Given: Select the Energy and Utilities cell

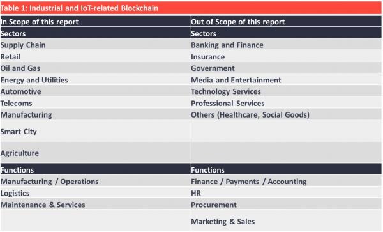Looking at the screenshot, I should click(x=95, y=80).
